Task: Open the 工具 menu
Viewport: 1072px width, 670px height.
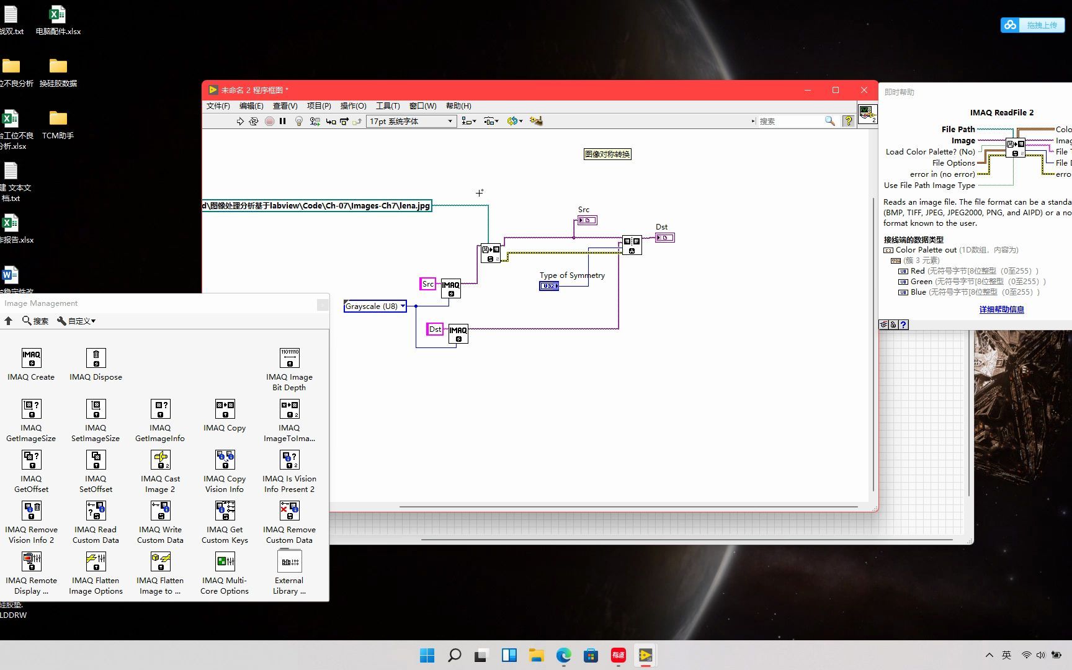Action: tap(388, 105)
